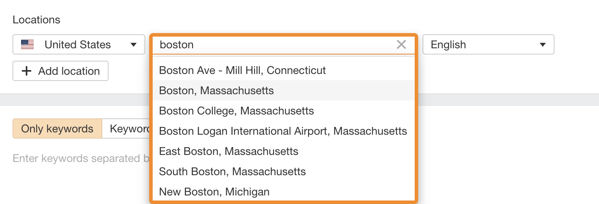The width and height of the screenshot is (599, 204).
Task: Select Boston Ave - Mill Hill, Connecticut
Action: 242,70
